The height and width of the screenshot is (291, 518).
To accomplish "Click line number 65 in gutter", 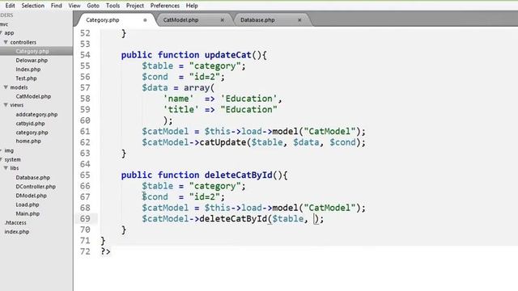I will pyautogui.click(x=85, y=175).
